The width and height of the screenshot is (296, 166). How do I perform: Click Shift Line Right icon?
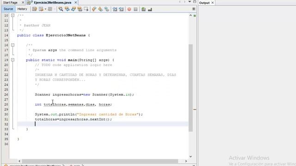(121, 9)
